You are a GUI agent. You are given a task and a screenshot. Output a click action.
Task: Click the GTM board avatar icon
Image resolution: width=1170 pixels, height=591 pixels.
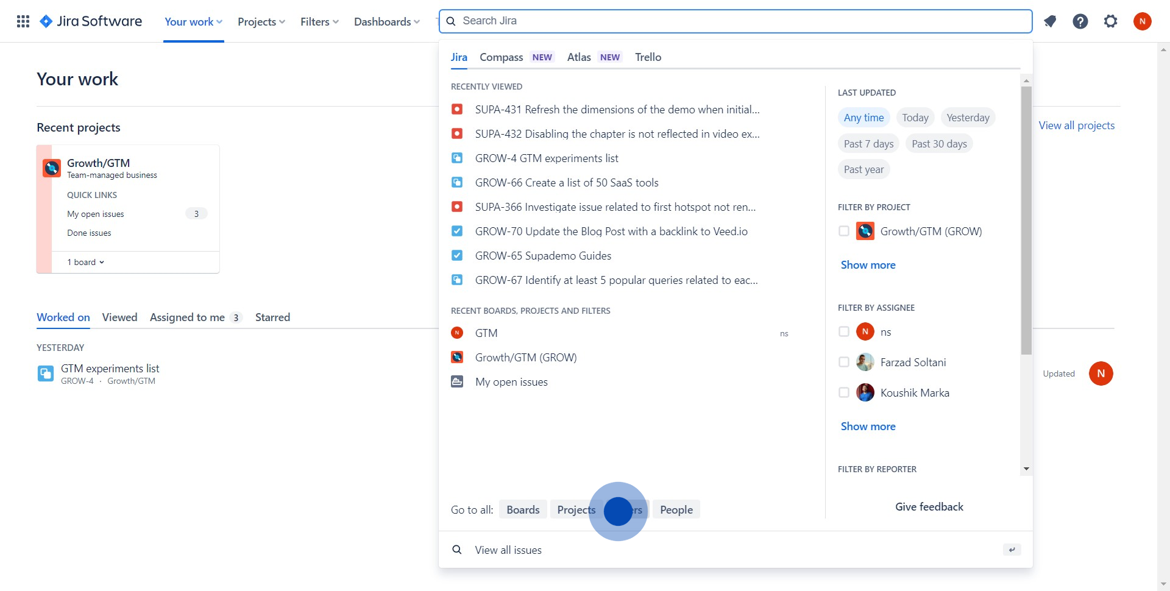click(457, 333)
